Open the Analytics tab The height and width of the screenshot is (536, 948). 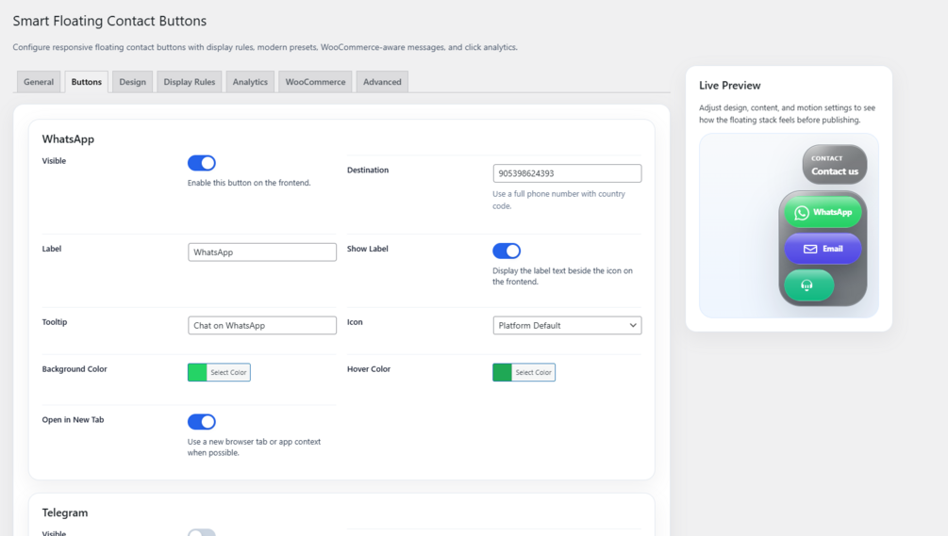(x=250, y=82)
